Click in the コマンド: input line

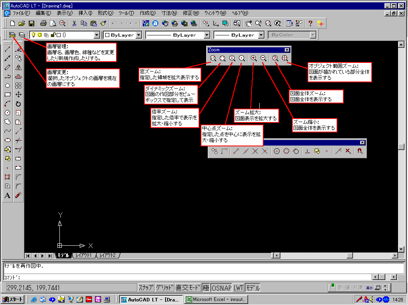click(187, 277)
